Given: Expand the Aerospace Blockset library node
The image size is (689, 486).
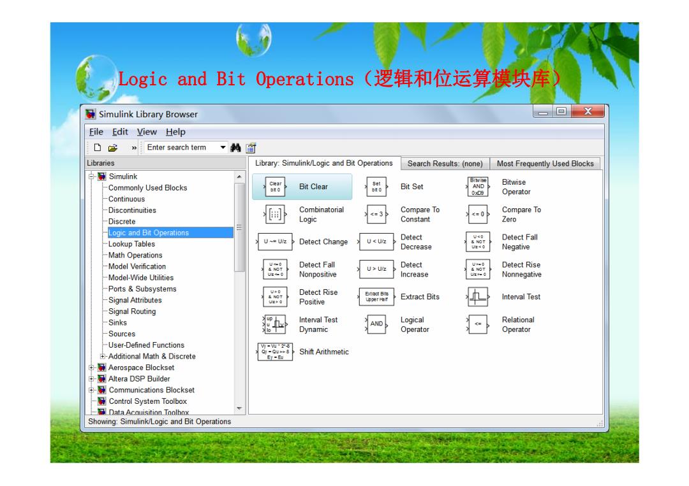Looking at the screenshot, I should point(91,368).
